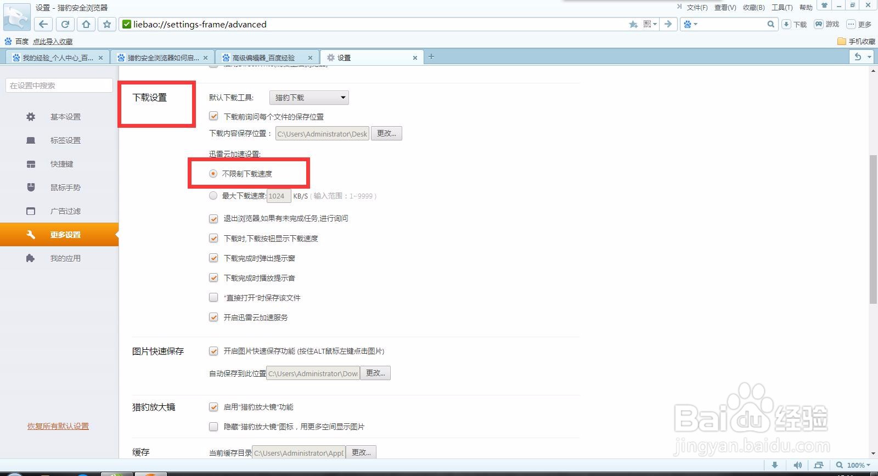The width and height of the screenshot is (878, 476).
Task: Click the download arrow in status bar
Action: [x=775, y=465]
